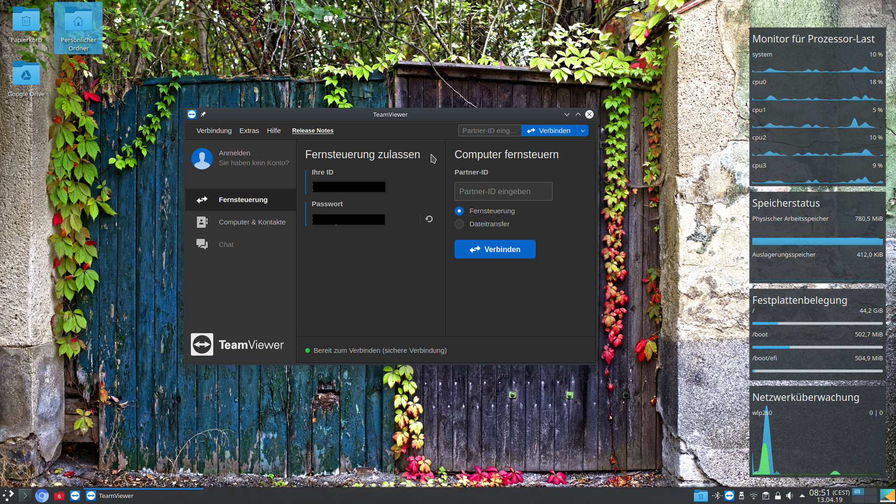
Task: Expand the Verbinden dropdown arrow in toolbar
Action: (583, 131)
